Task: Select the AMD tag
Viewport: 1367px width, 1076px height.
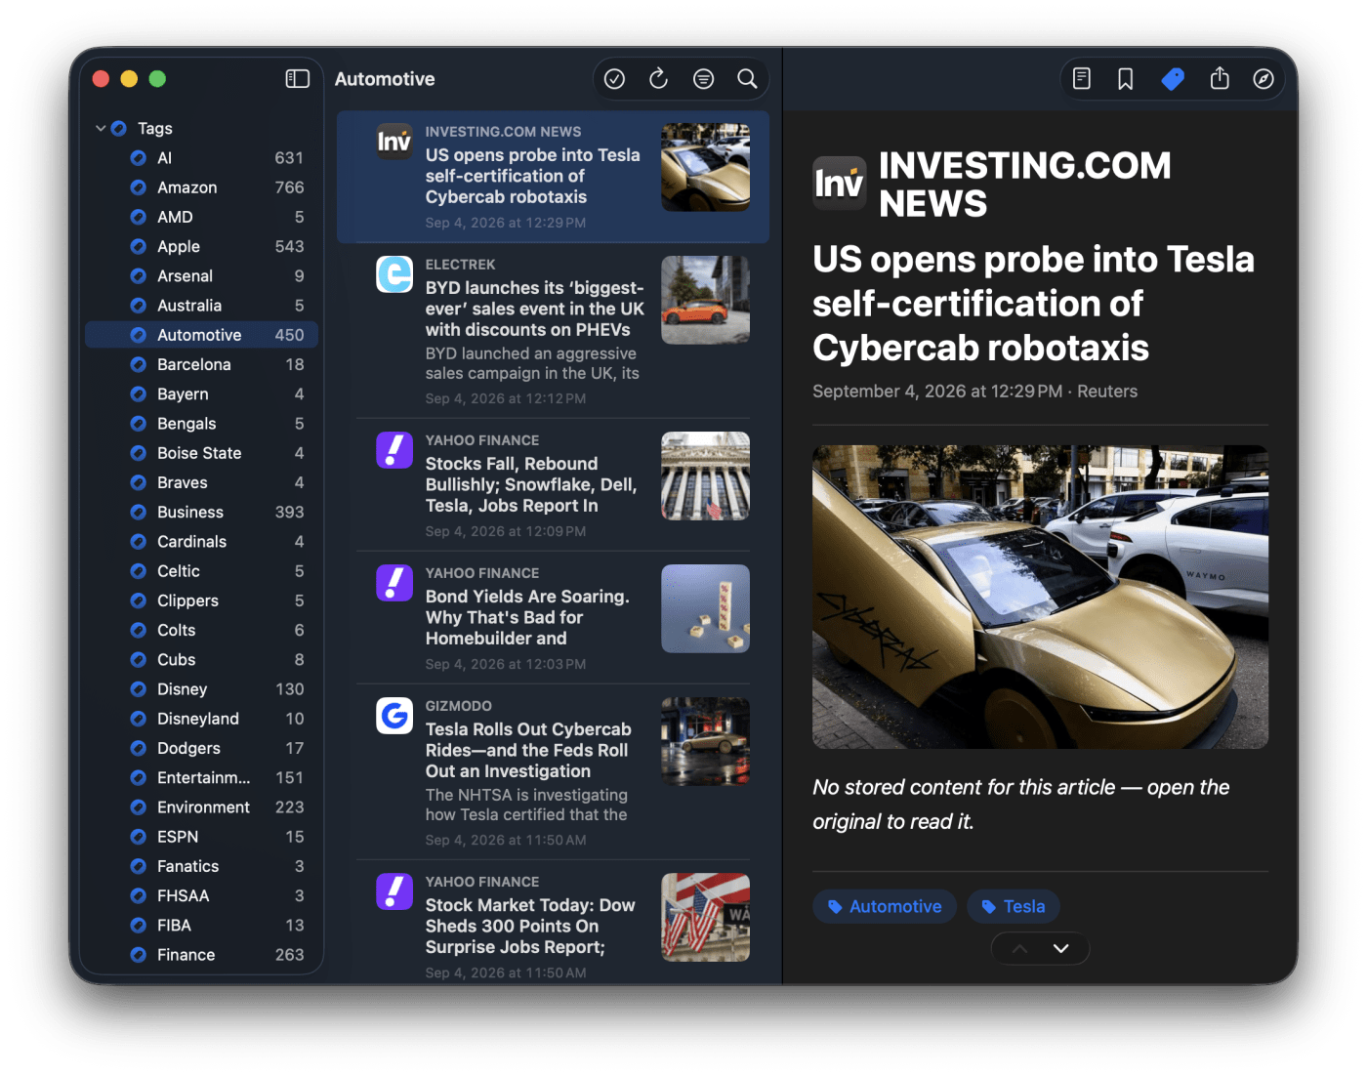Action: (202, 217)
